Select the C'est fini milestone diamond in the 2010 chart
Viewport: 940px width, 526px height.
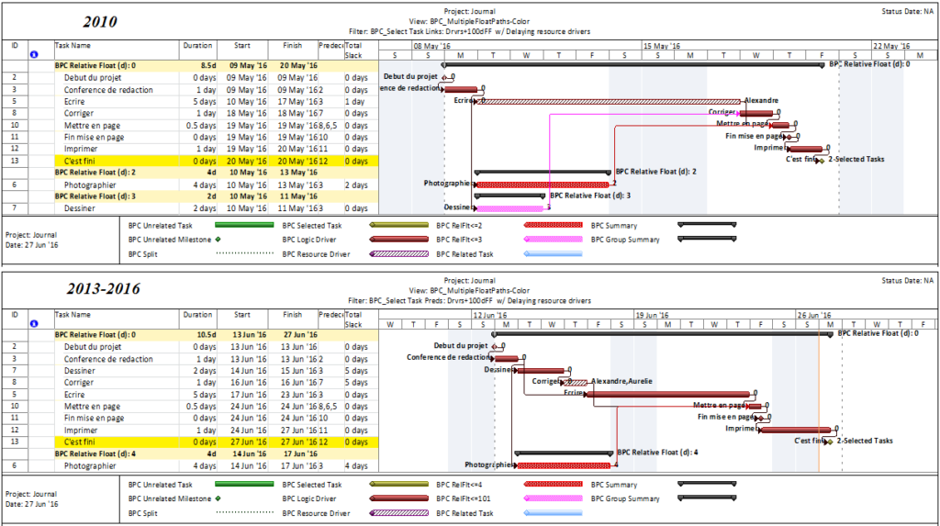point(820,160)
